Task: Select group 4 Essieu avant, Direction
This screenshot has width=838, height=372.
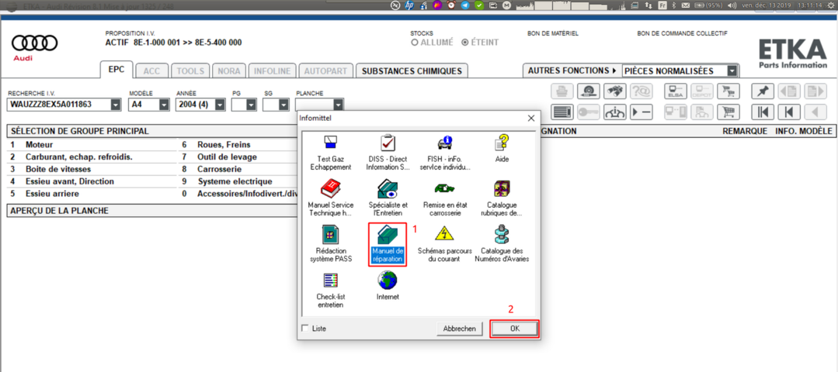Action: [93, 181]
